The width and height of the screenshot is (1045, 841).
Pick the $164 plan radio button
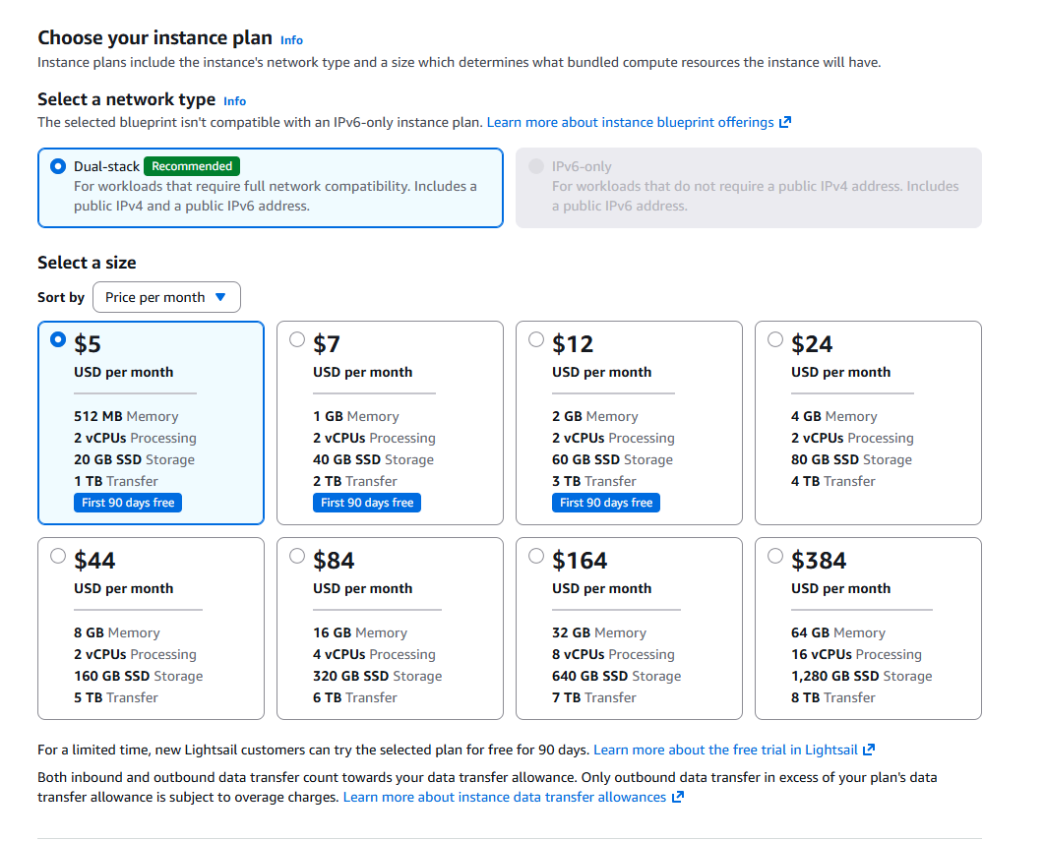536,556
